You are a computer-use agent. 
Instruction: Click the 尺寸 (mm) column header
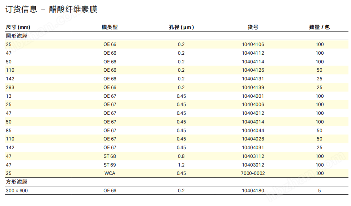(18, 27)
